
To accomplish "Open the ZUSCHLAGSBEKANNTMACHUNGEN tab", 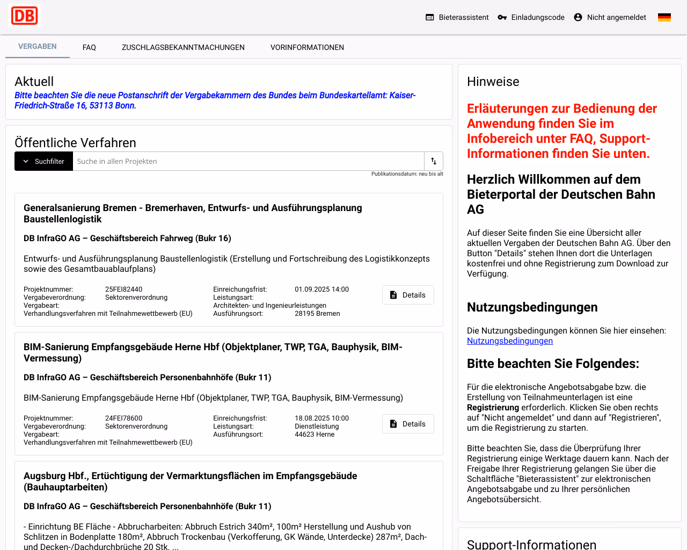I will click(x=183, y=47).
